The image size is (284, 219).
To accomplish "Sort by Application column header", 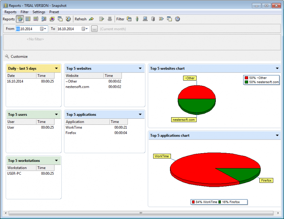I will (87, 122).
